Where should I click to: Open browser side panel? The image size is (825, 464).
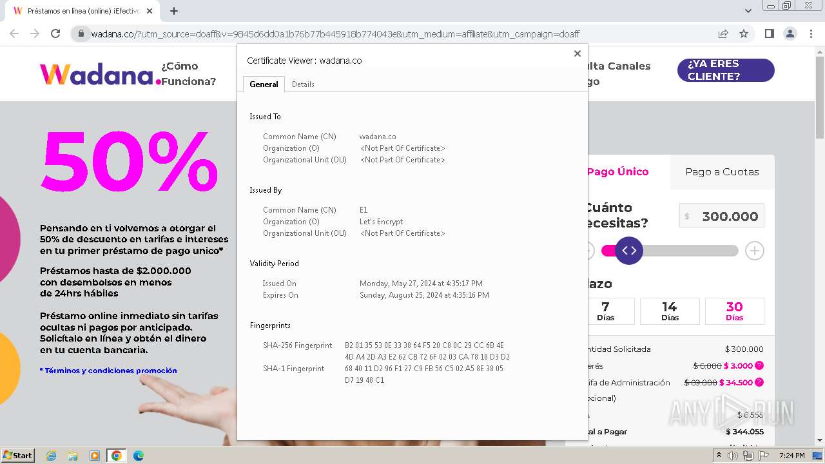(769, 34)
